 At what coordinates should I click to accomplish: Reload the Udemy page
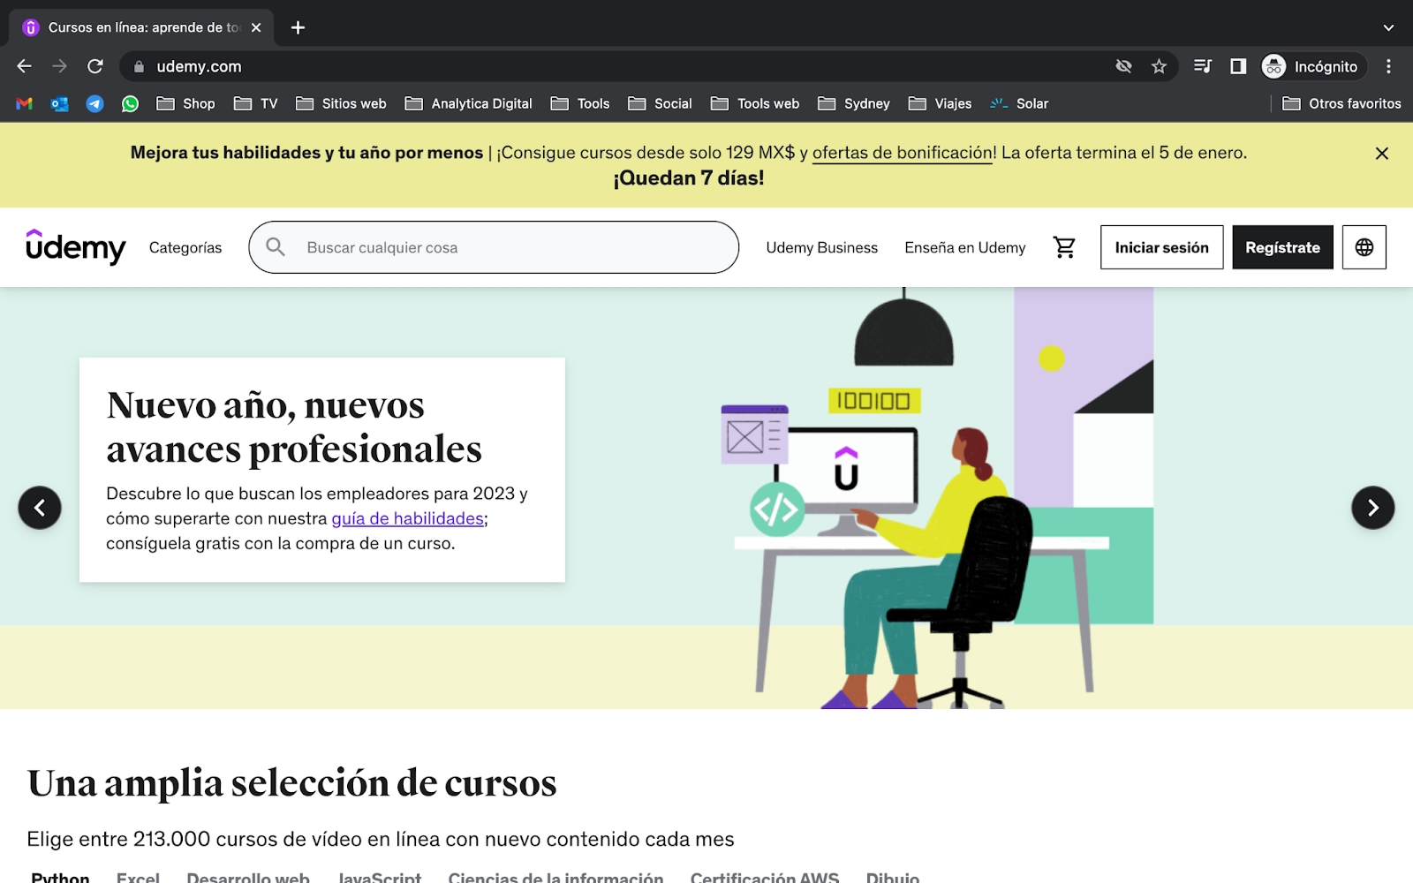tap(95, 66)
